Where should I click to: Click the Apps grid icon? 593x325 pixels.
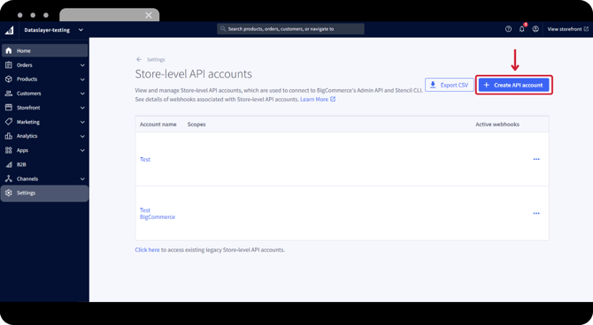pos(9,150)
